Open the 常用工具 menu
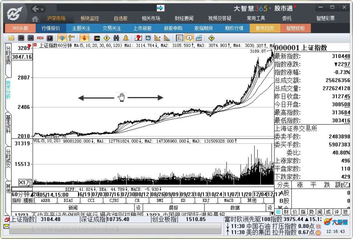Viewport: 353px width, 239px height. (256, 18)
